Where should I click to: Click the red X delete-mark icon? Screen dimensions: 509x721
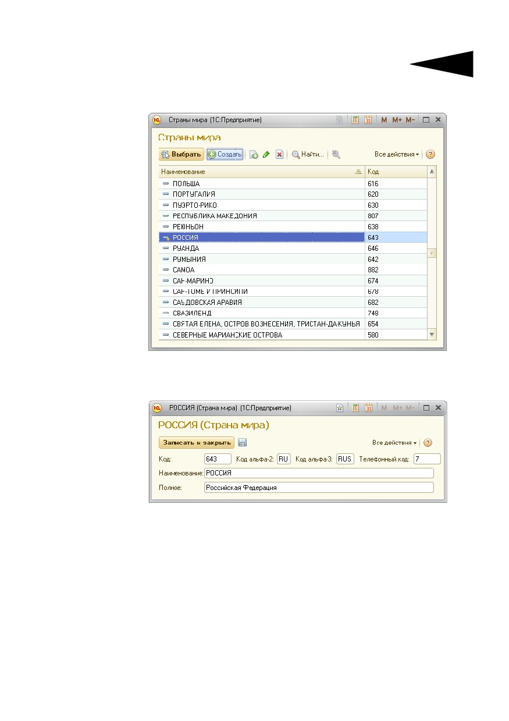[x=279, y=155]
